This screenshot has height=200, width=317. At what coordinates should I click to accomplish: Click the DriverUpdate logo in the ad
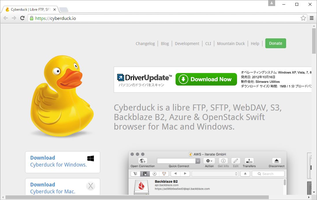coord(144,78)
